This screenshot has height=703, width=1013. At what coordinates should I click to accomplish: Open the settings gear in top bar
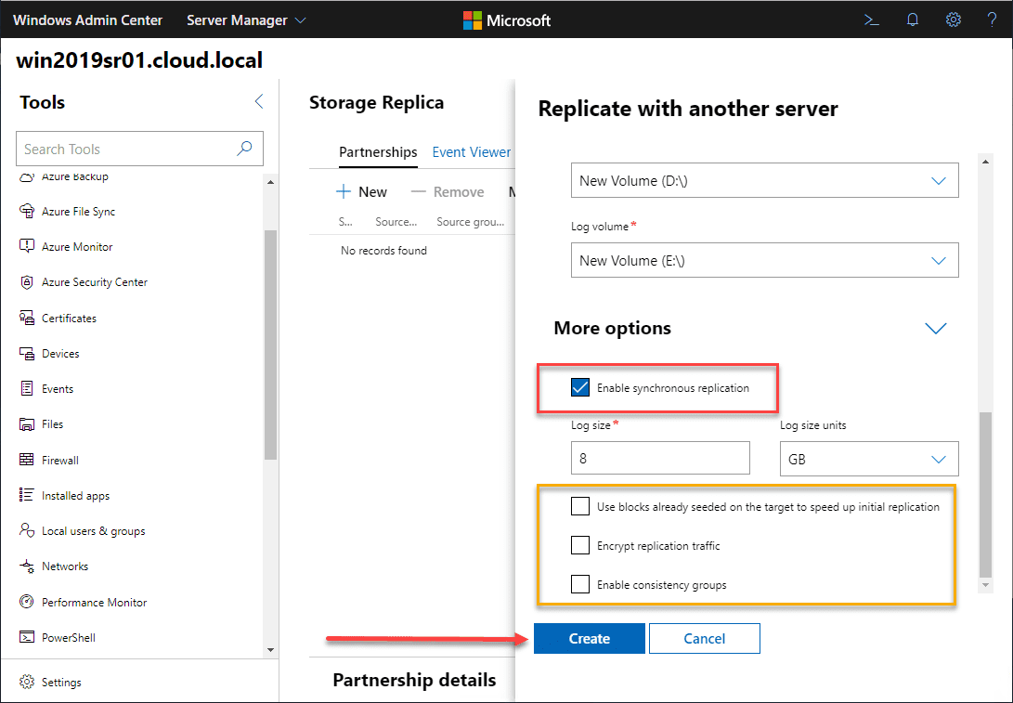coord(953,20)
